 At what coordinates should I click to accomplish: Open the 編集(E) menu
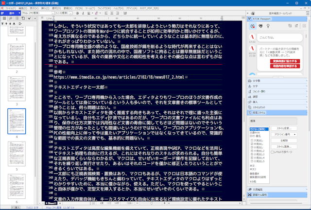coord(23,8)
